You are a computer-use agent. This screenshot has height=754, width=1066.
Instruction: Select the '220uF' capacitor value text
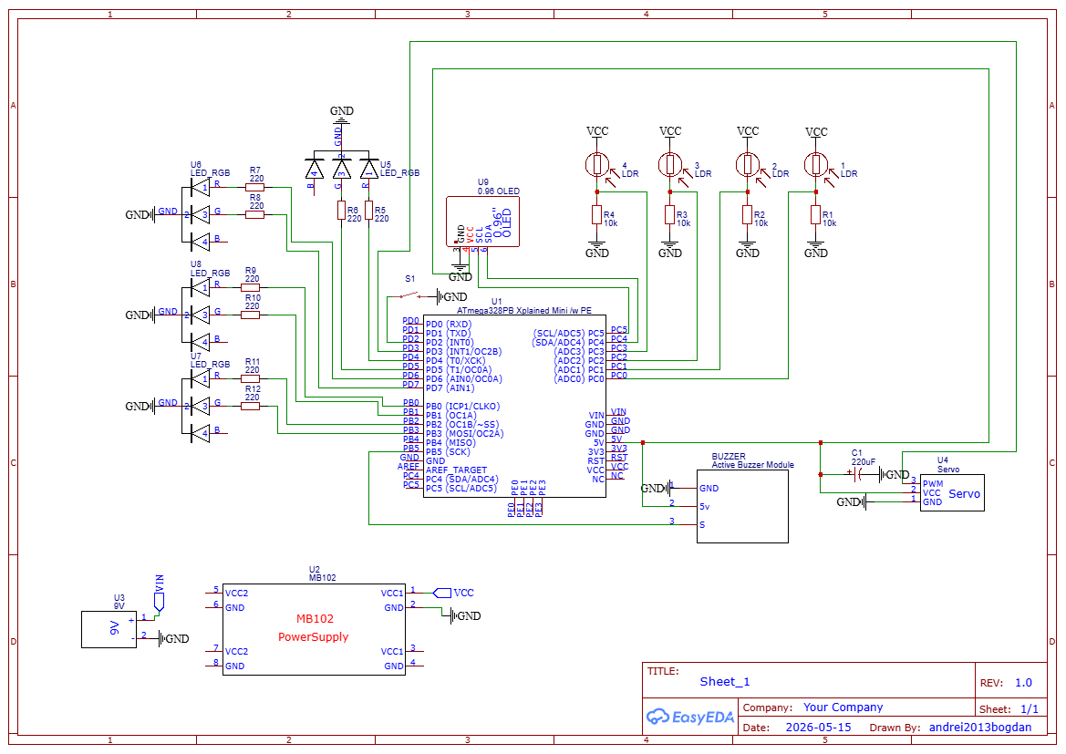(x=864, y=461)
